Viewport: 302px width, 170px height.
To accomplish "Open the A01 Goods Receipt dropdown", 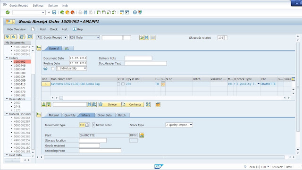I will [x=66, y=37].
